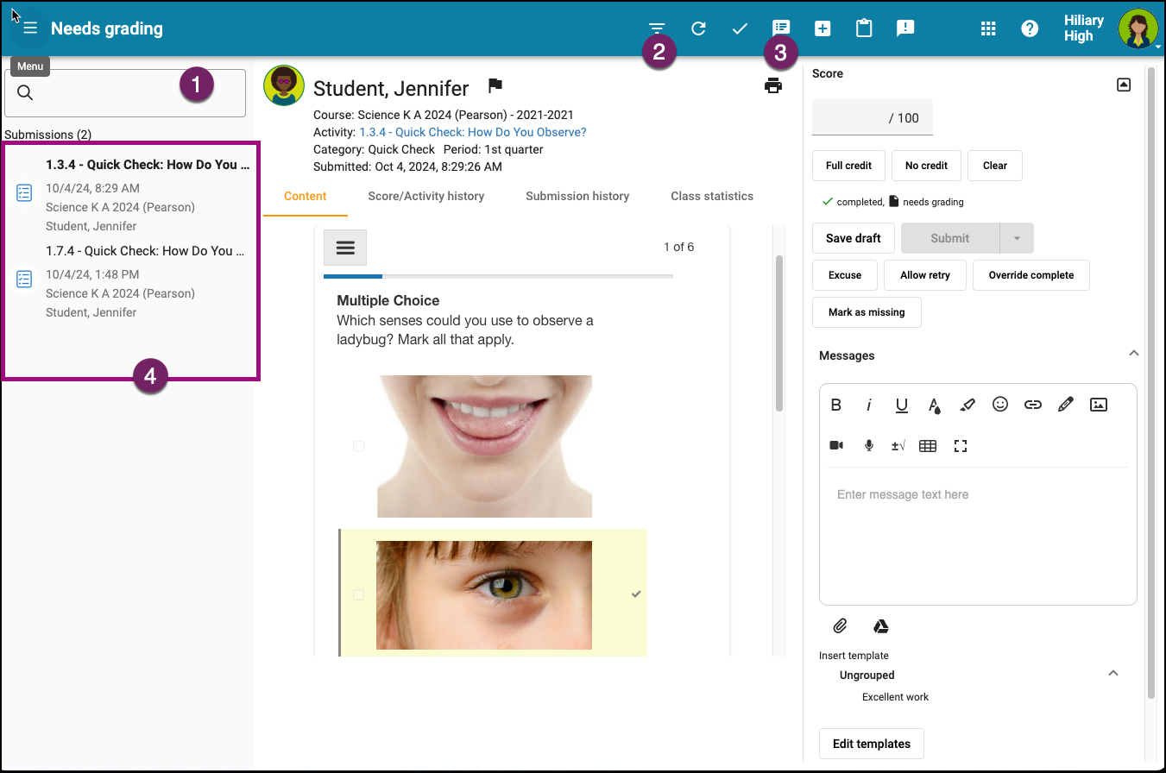The image size is (1166, 773).
Task: Open text color tool in message editor
Action: point(935,405)
